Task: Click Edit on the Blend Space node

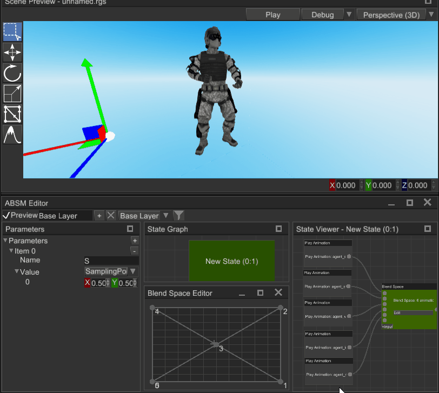Action: click(x=413, y=312)
